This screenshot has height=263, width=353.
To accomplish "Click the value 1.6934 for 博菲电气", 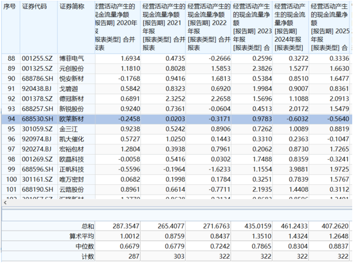I will [130, 58].
